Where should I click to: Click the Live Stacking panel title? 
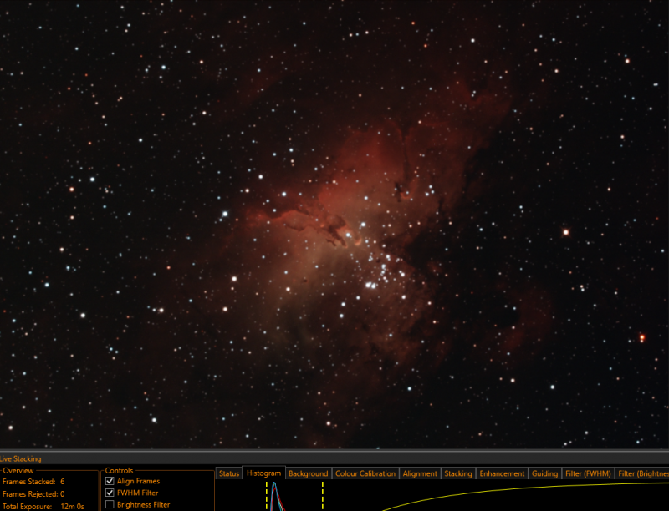click(x=20, y=458)
